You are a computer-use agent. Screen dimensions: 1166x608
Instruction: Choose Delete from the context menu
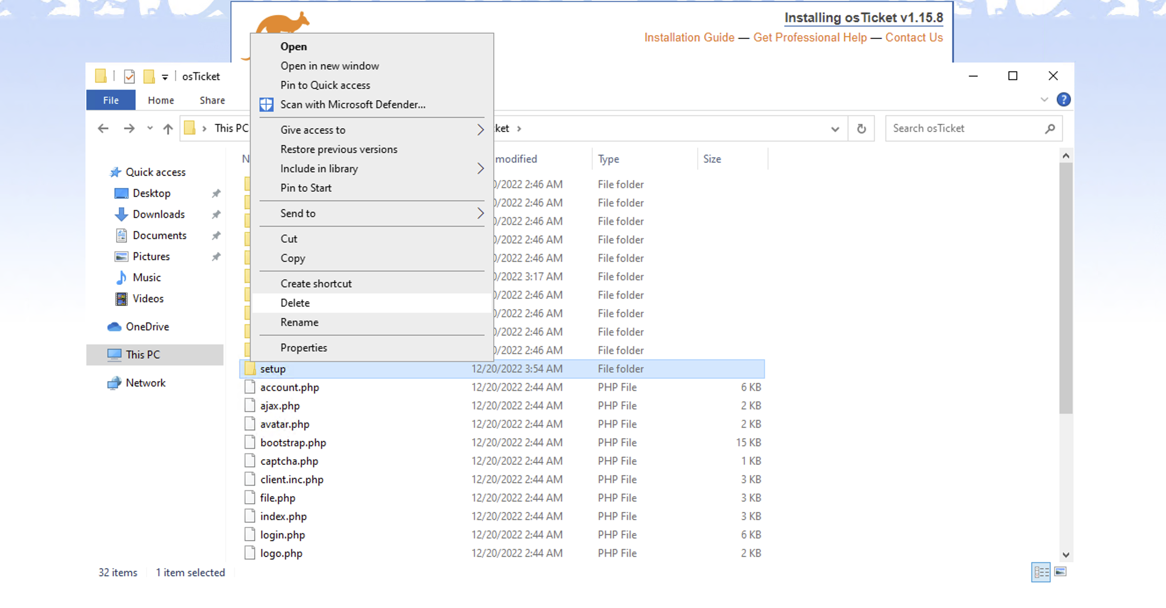pyautogui.click(x=295, y=303)
